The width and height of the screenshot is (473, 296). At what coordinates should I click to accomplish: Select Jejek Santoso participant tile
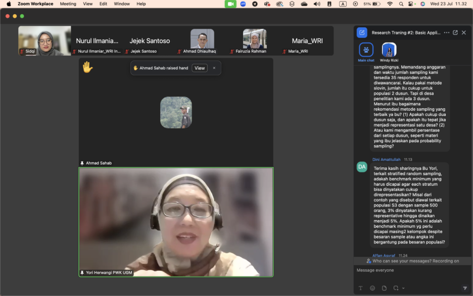pos(150,40)
